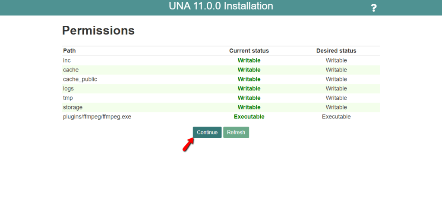442x202 pixels.
Task: Click the 'Path' column header
Action: coord(69,51)
